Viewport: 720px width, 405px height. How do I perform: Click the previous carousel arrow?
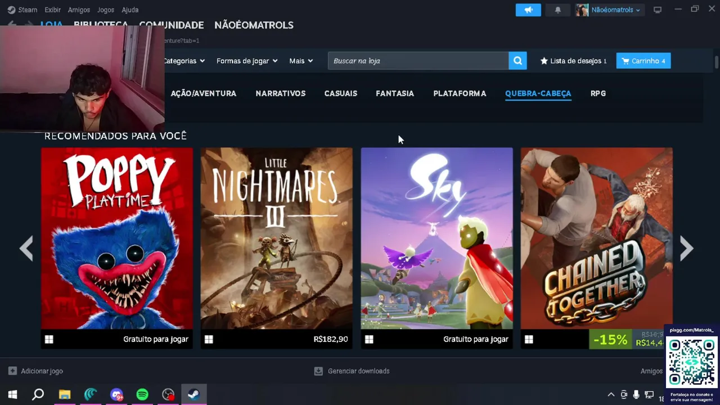click(x=26, y=248)
